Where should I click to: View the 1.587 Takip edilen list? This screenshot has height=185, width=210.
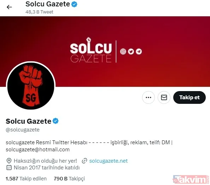[x=26, y=179]
